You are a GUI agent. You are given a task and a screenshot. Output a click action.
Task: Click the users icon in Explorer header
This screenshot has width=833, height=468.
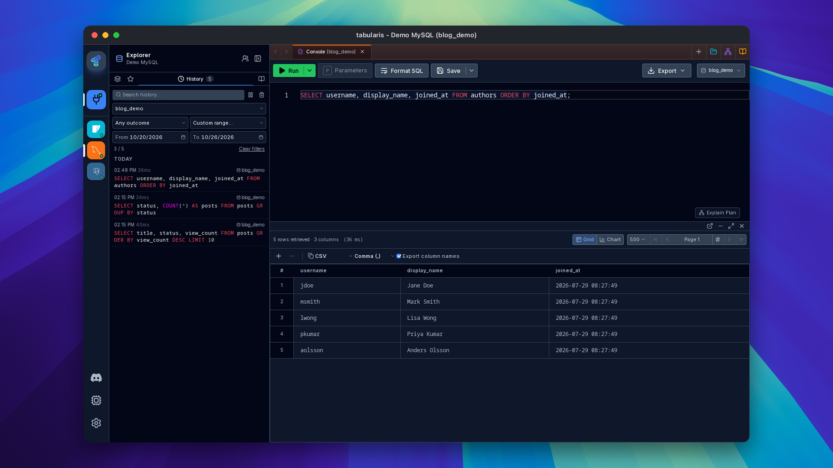pos(245,58)
